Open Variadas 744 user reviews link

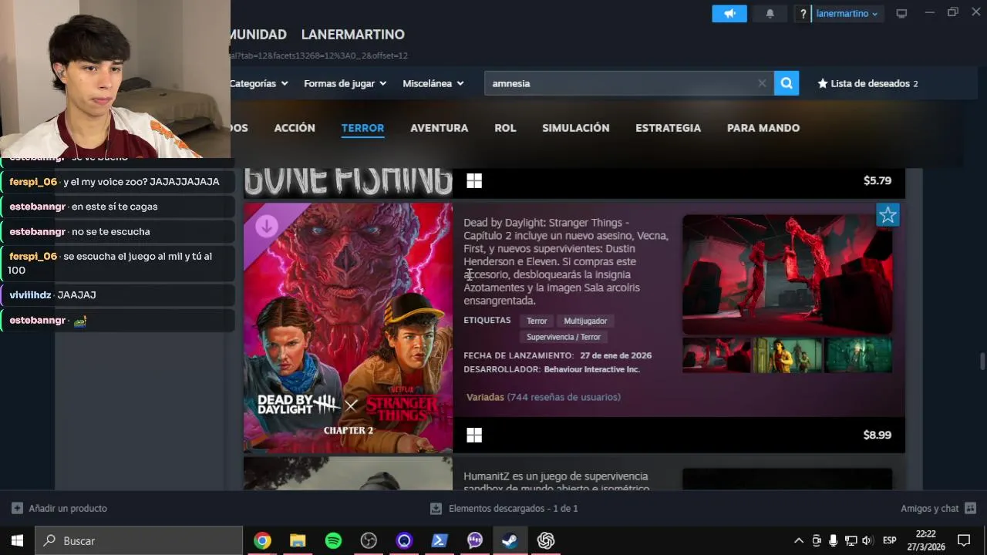(544, 397)
